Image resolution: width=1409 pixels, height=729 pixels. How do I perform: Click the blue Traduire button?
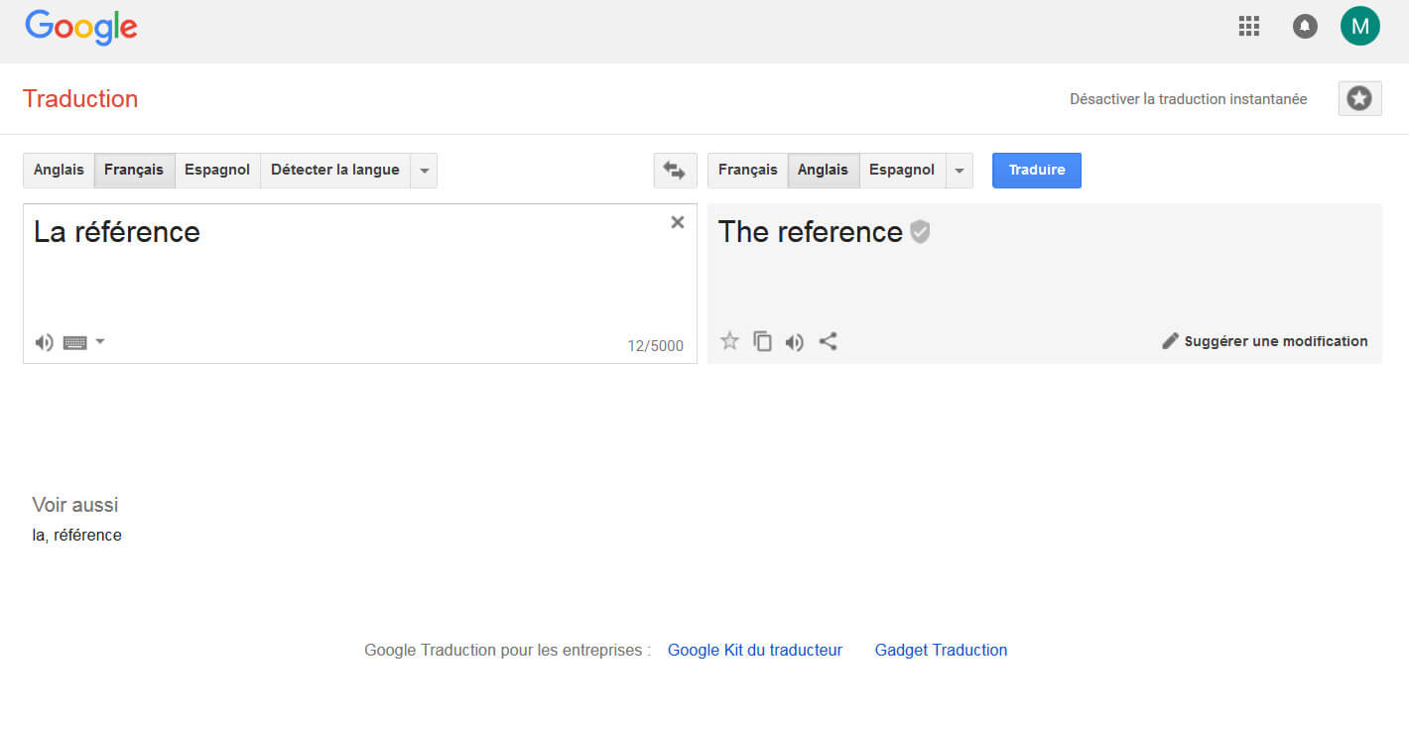(1037, 171)
